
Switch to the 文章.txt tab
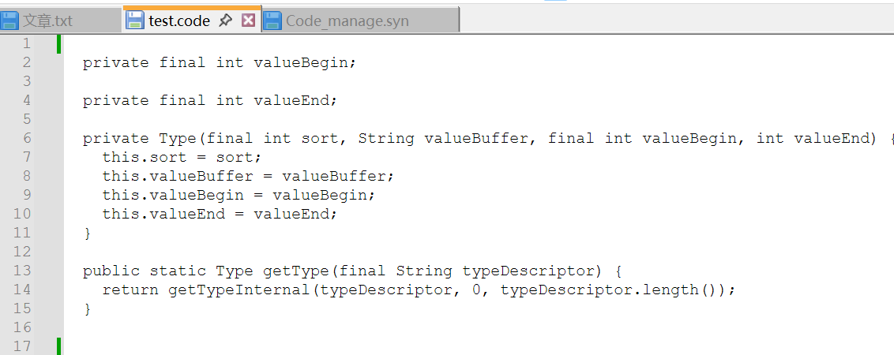pyautogui.click(x=48, y=21)
